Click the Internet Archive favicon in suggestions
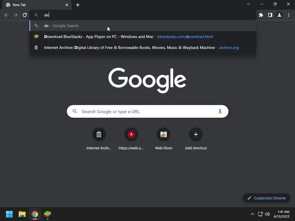Screen dimensions: 295x221 click(x=36, y=47)
